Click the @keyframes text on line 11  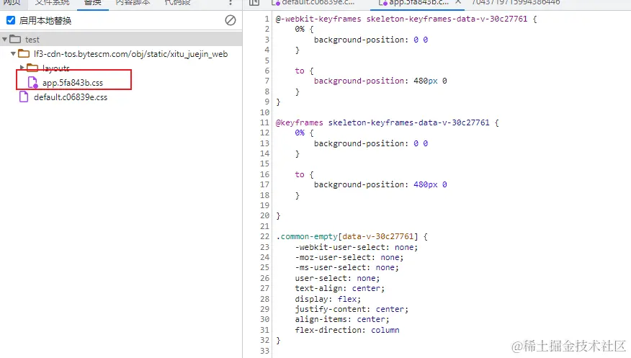(x=300, y=122)
